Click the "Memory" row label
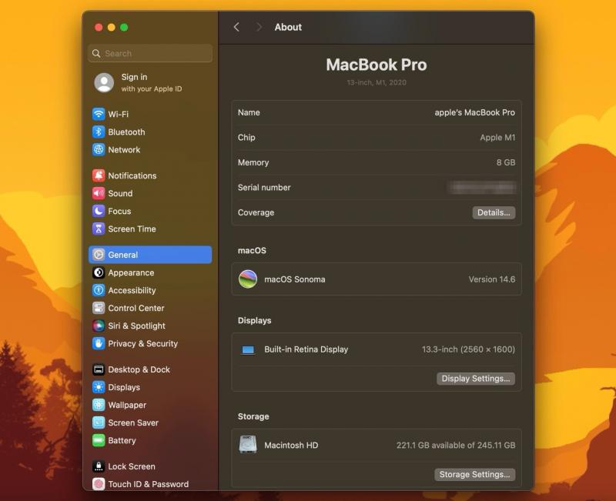 tap(253, 162)
